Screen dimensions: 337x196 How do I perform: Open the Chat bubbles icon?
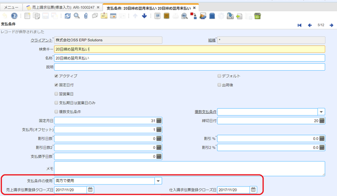click(x=95, y=16)
